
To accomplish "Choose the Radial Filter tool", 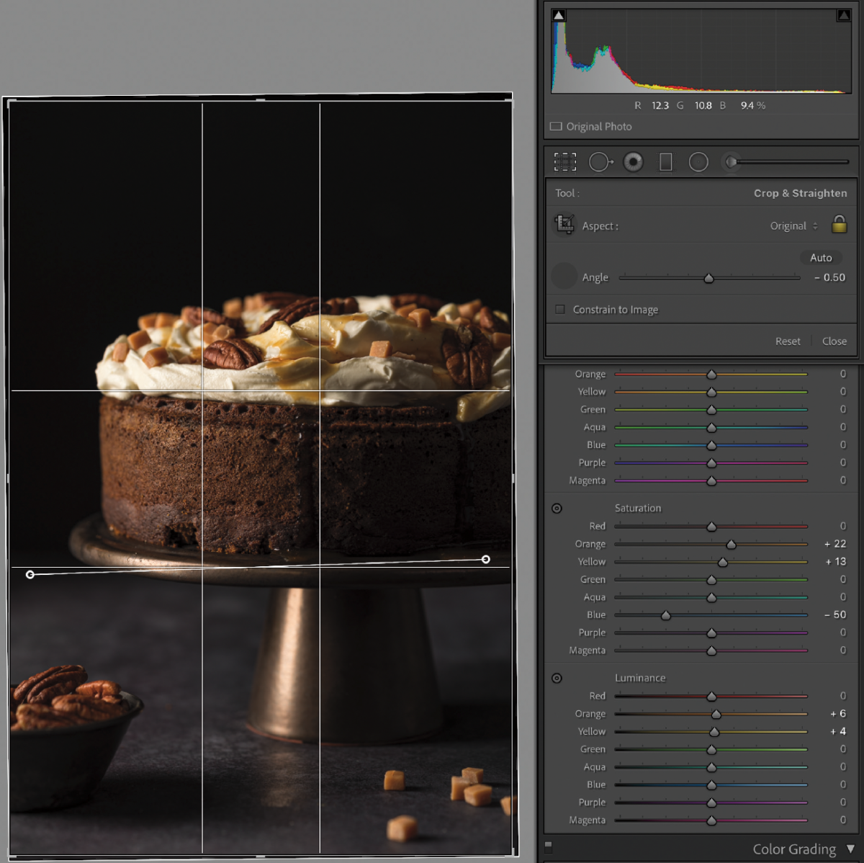I will (x=698, y=161).
